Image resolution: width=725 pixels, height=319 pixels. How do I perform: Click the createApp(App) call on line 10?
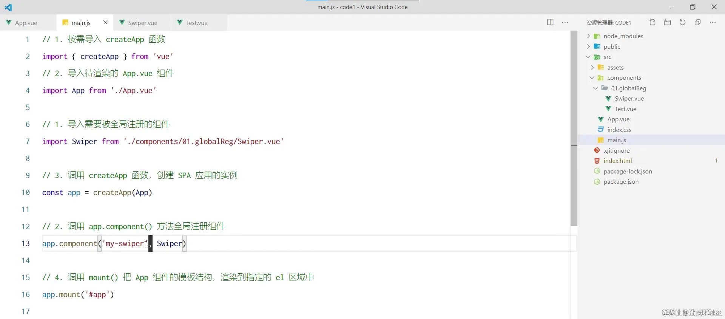[x=122, y=192]
